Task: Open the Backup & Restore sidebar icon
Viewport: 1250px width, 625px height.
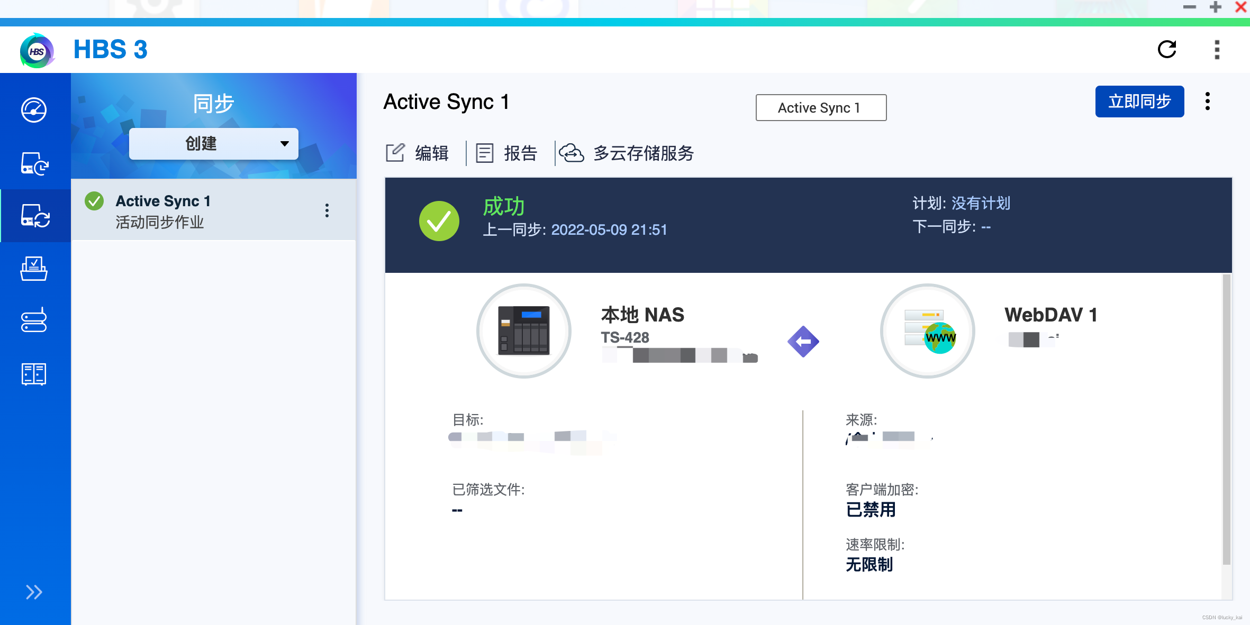Action: [34, 163]
